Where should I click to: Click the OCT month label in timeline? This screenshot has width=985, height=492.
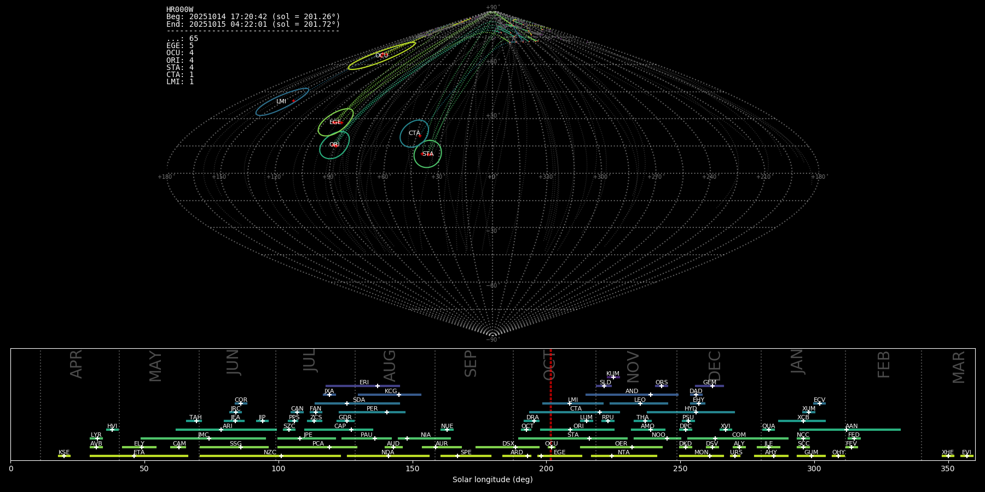point(549,365)
